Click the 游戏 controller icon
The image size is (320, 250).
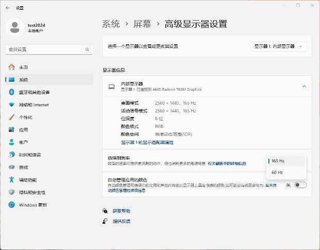click(x=12, y=167)
